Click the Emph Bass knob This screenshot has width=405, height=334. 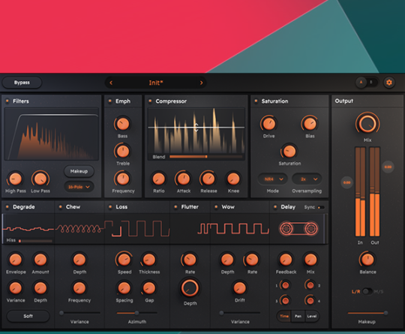[123, 124]
